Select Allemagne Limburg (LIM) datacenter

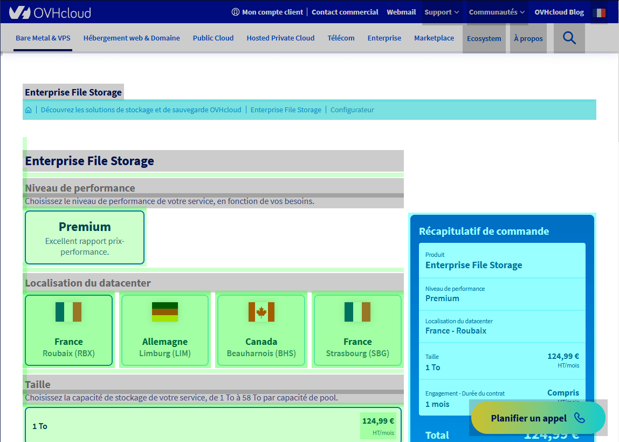(165, 330)
